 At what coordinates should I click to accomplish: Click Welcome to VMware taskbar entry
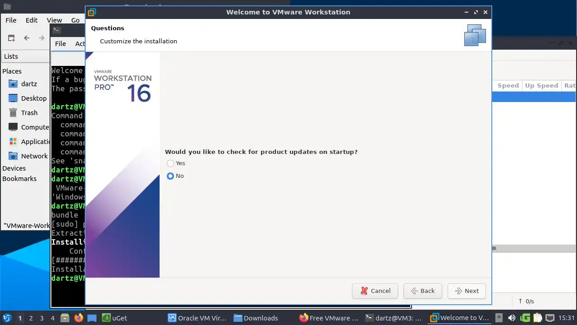point(460,318)
